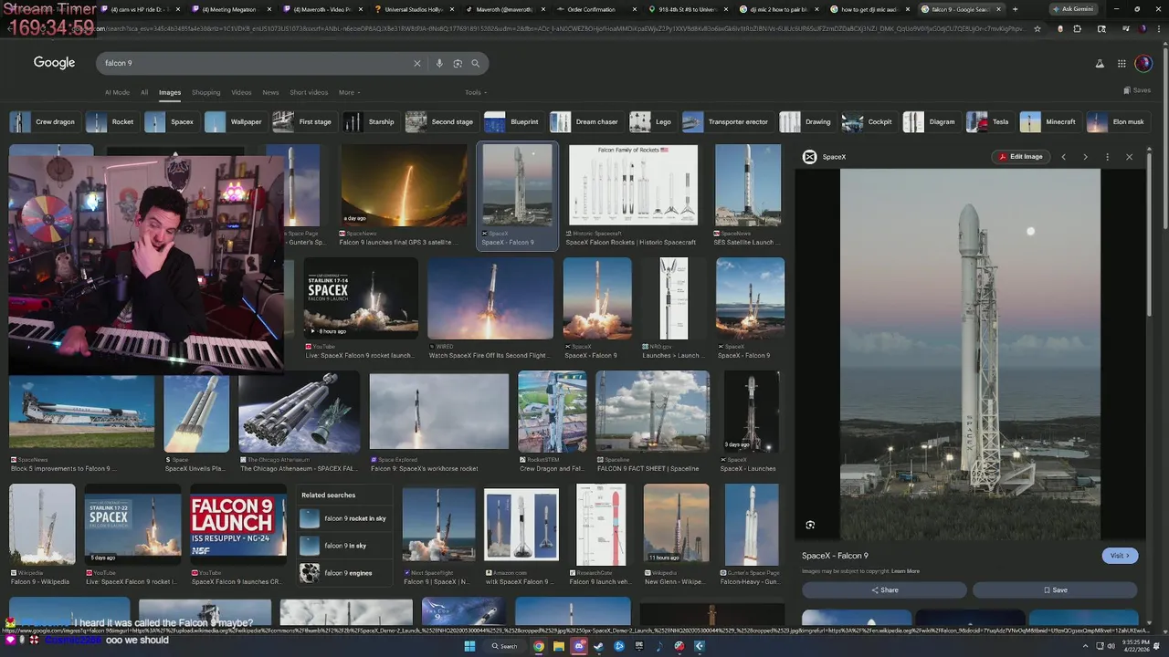Screen dimensions: 1169x657
Task: Click Lens search icon on previewed image
Action: click(x=810, y=525)
